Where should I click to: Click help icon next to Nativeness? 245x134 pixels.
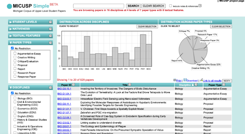click(50, 29)
